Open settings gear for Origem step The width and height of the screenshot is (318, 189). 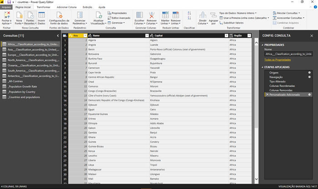coord(309,73)
